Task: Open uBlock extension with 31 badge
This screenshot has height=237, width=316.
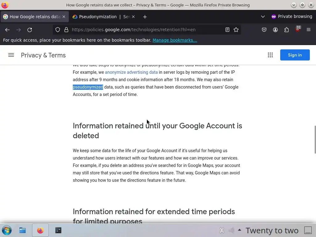Action: tap(297, 29)
